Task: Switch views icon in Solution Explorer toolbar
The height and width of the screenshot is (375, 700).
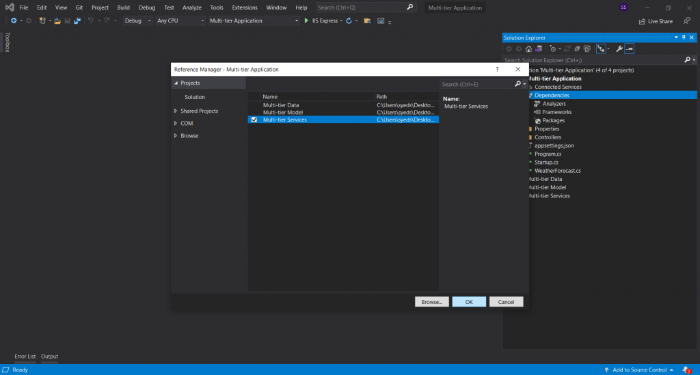Action: [x=539, y=48]
